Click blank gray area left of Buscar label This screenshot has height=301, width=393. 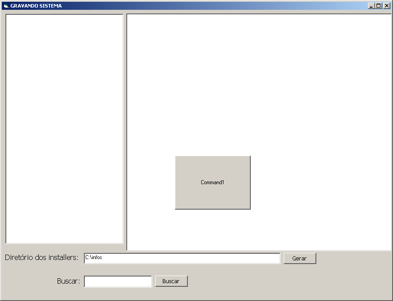(x=27, y=281)
